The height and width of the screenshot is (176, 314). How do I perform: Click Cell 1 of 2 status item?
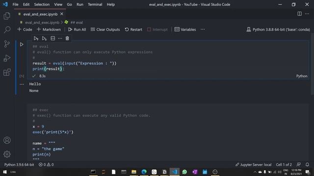(284, 165)
